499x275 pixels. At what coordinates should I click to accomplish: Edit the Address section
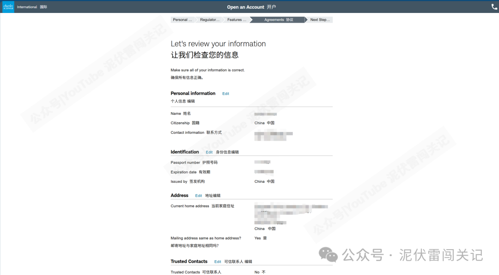(x=199, y=196)
